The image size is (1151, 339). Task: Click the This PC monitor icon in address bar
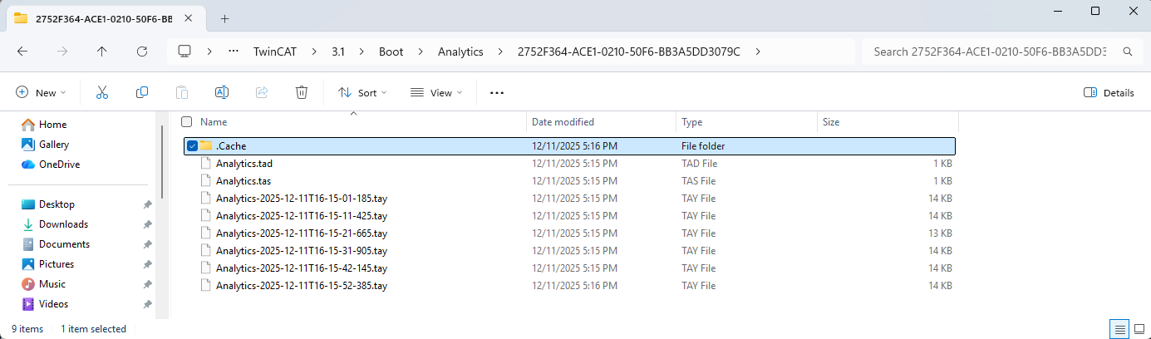(x=184, y=52)
